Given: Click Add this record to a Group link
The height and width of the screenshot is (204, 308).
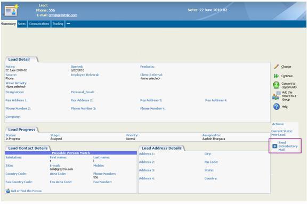Looking at the screenshot, I should 289,96.
